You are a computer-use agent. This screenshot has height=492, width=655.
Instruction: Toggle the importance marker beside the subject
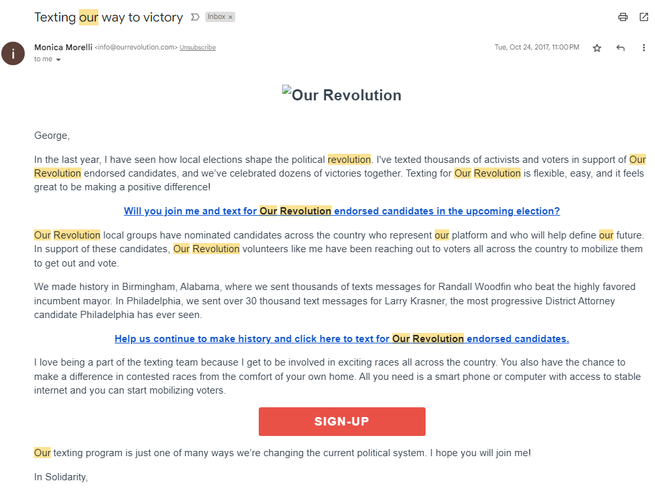click(194, 18)
